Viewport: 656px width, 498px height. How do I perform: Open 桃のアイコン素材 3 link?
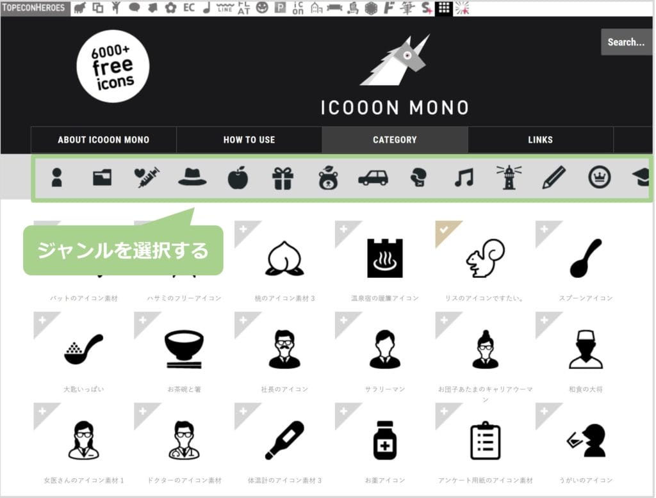285,298
